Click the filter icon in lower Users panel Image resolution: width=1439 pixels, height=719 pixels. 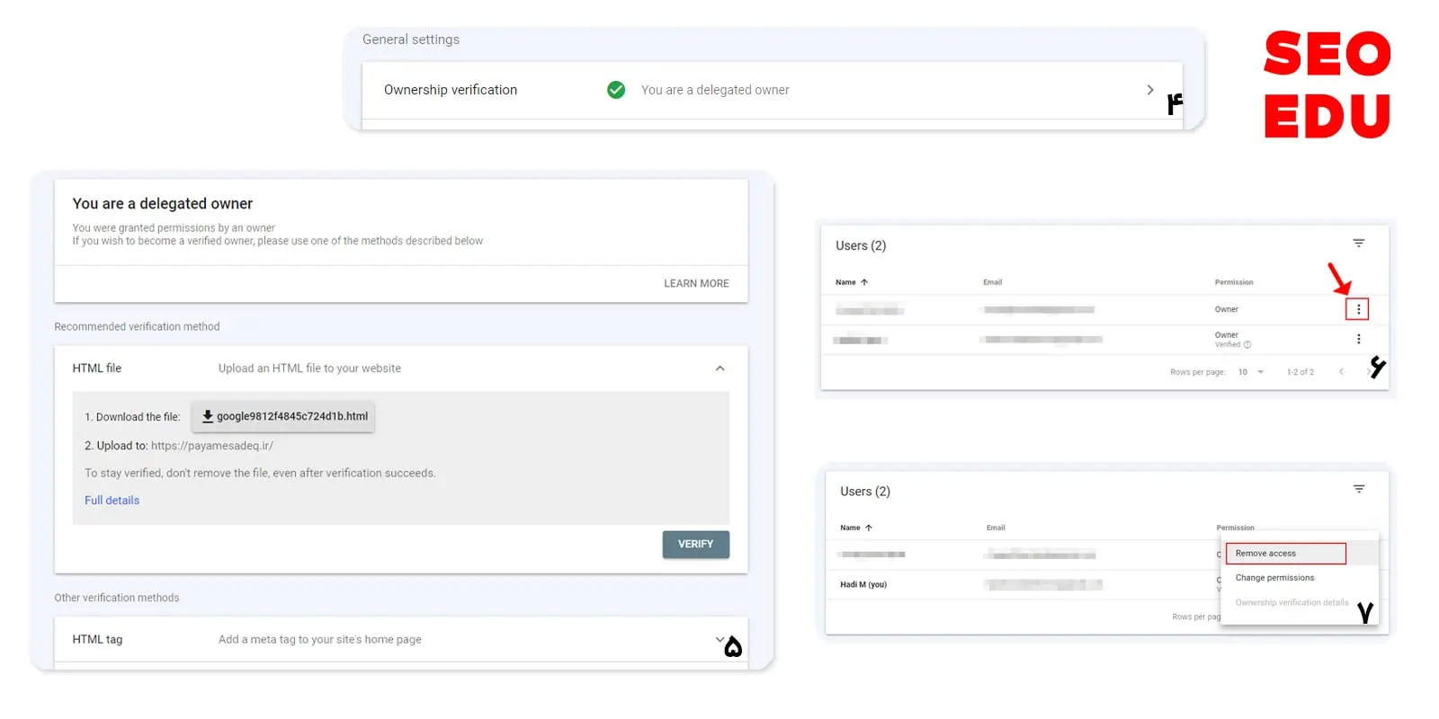tap(1358, 489)
